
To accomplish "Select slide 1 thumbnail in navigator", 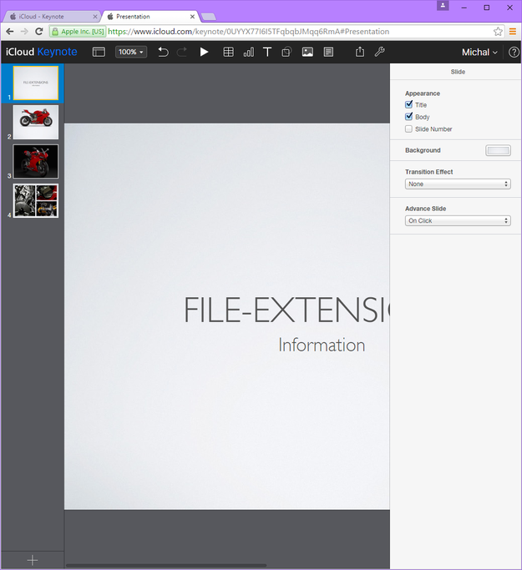I will click(x=36, y=83).
